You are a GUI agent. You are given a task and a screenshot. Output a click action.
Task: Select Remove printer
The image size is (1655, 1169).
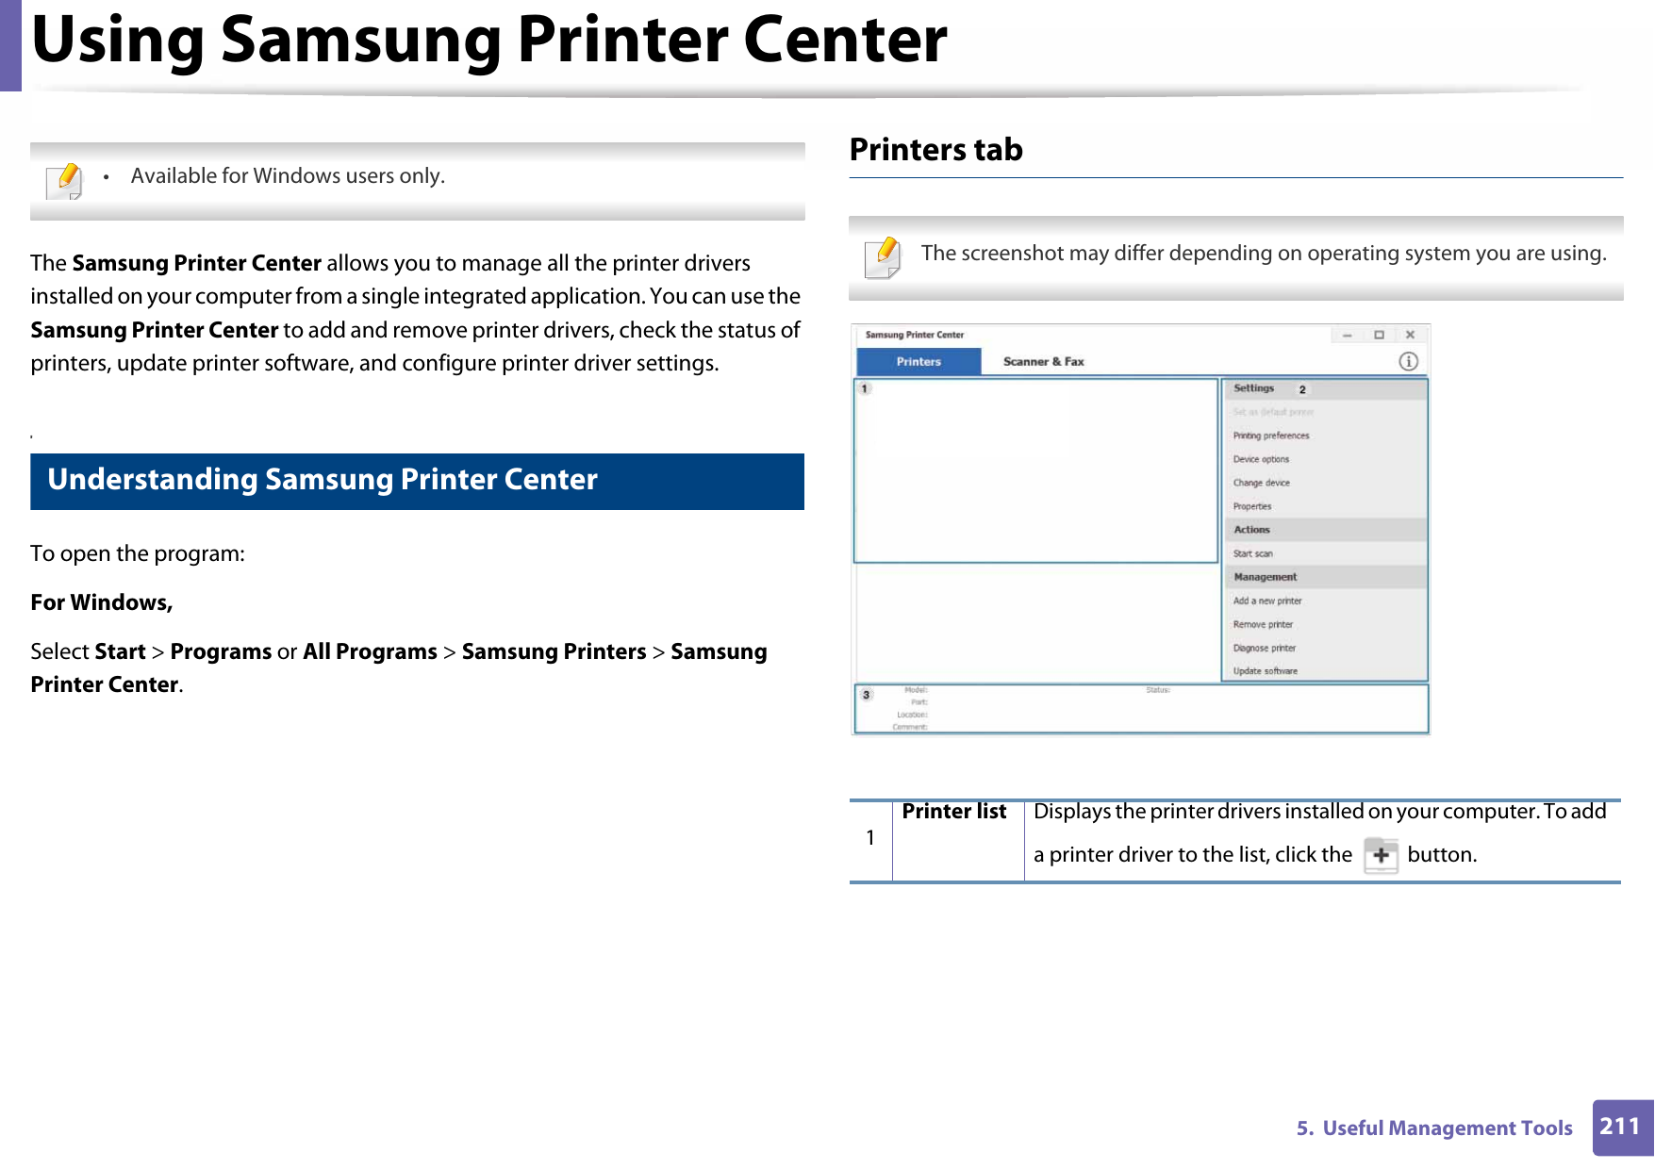(1263, 624)
